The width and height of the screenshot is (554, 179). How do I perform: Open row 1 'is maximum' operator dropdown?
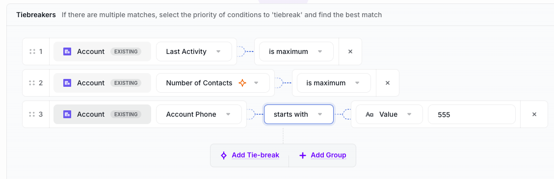(296, 51)
